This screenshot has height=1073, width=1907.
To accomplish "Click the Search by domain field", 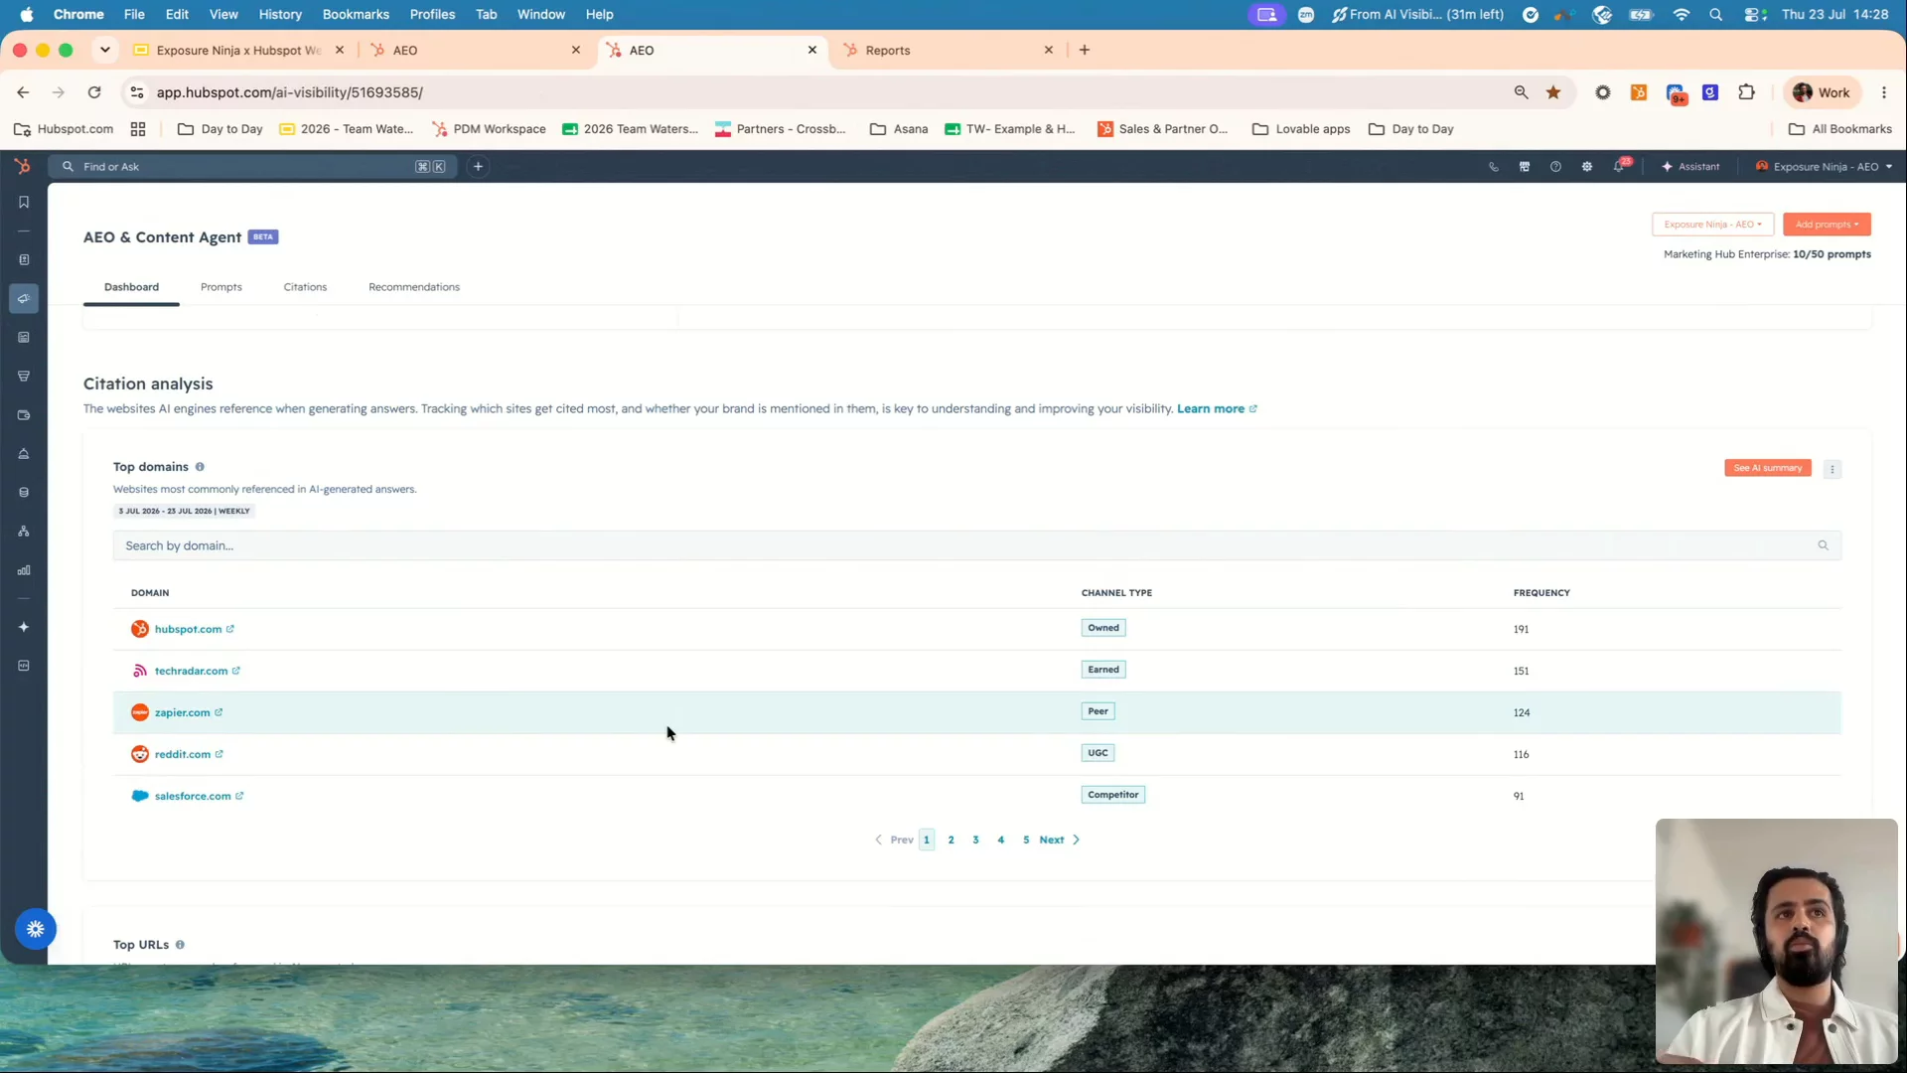I will [x=976, y=545].
